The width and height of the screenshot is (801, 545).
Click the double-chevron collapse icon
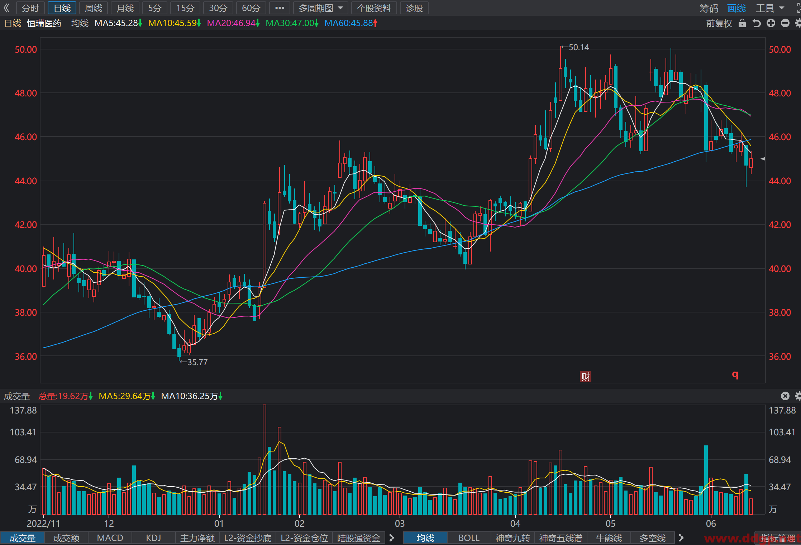tap(7, 8)
